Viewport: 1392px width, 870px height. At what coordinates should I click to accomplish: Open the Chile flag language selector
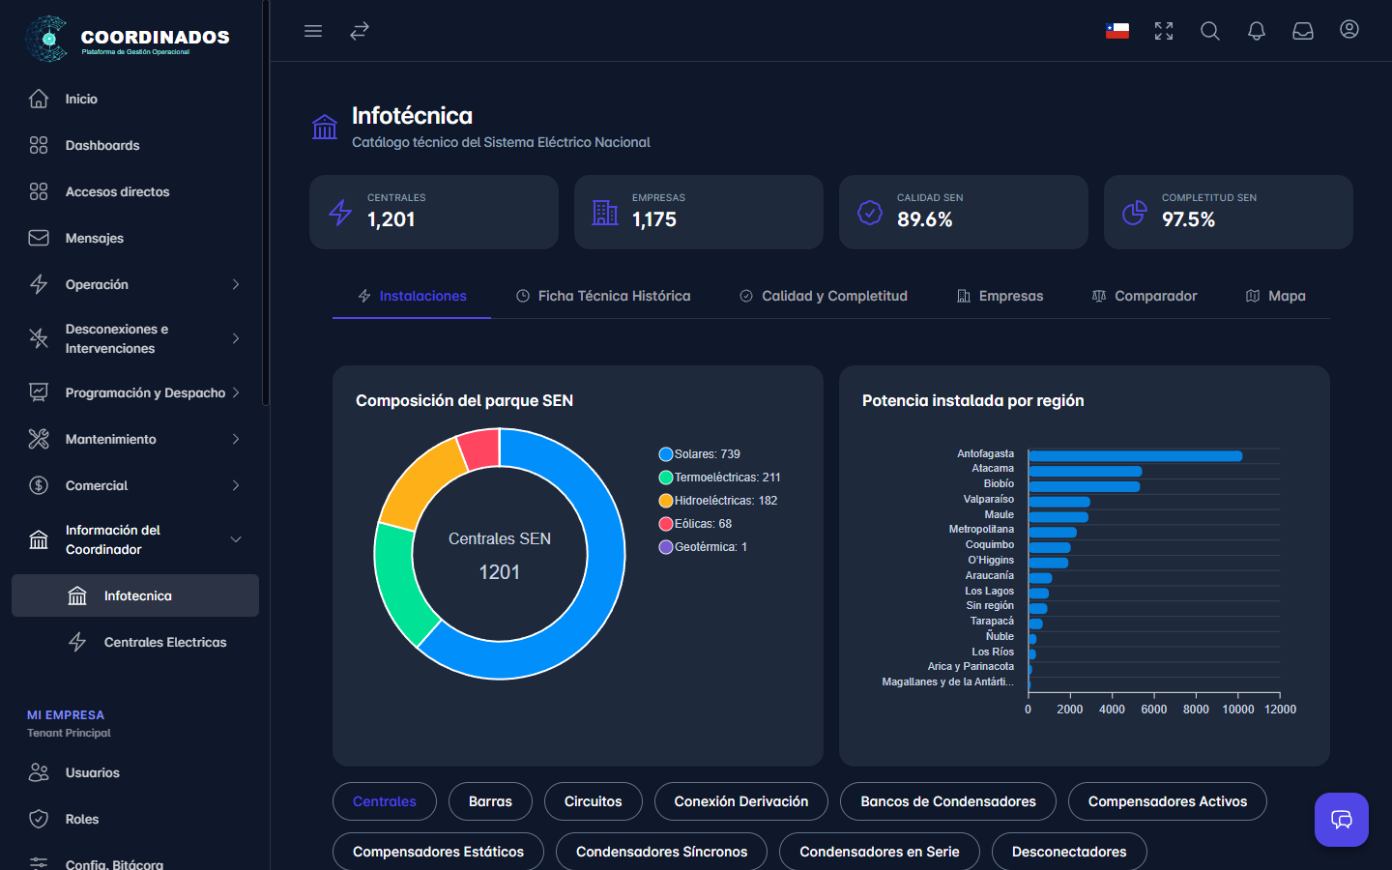[1117, 31]
